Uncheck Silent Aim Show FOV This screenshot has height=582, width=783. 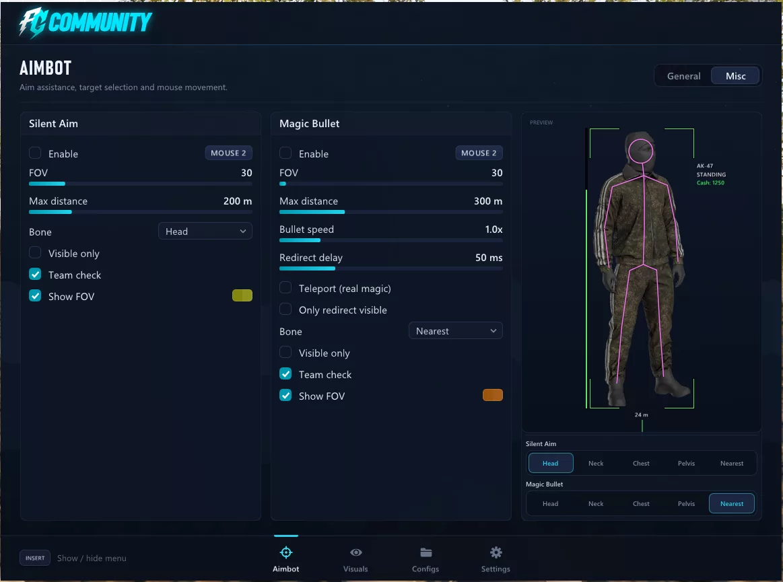click(35, 295)
